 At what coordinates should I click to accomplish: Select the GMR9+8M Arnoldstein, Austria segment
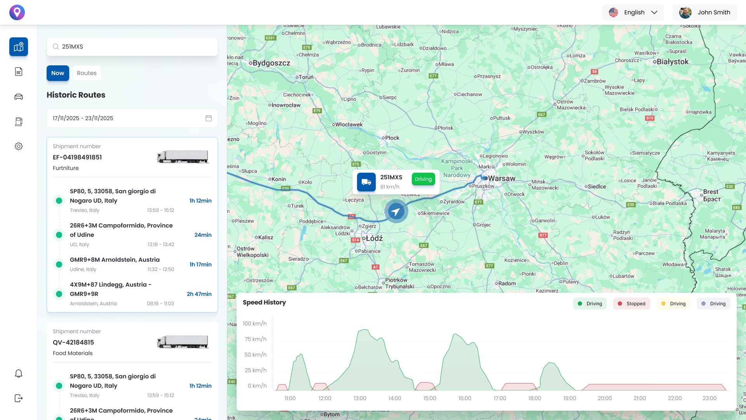pyautogui.click(x=132, y=264)
